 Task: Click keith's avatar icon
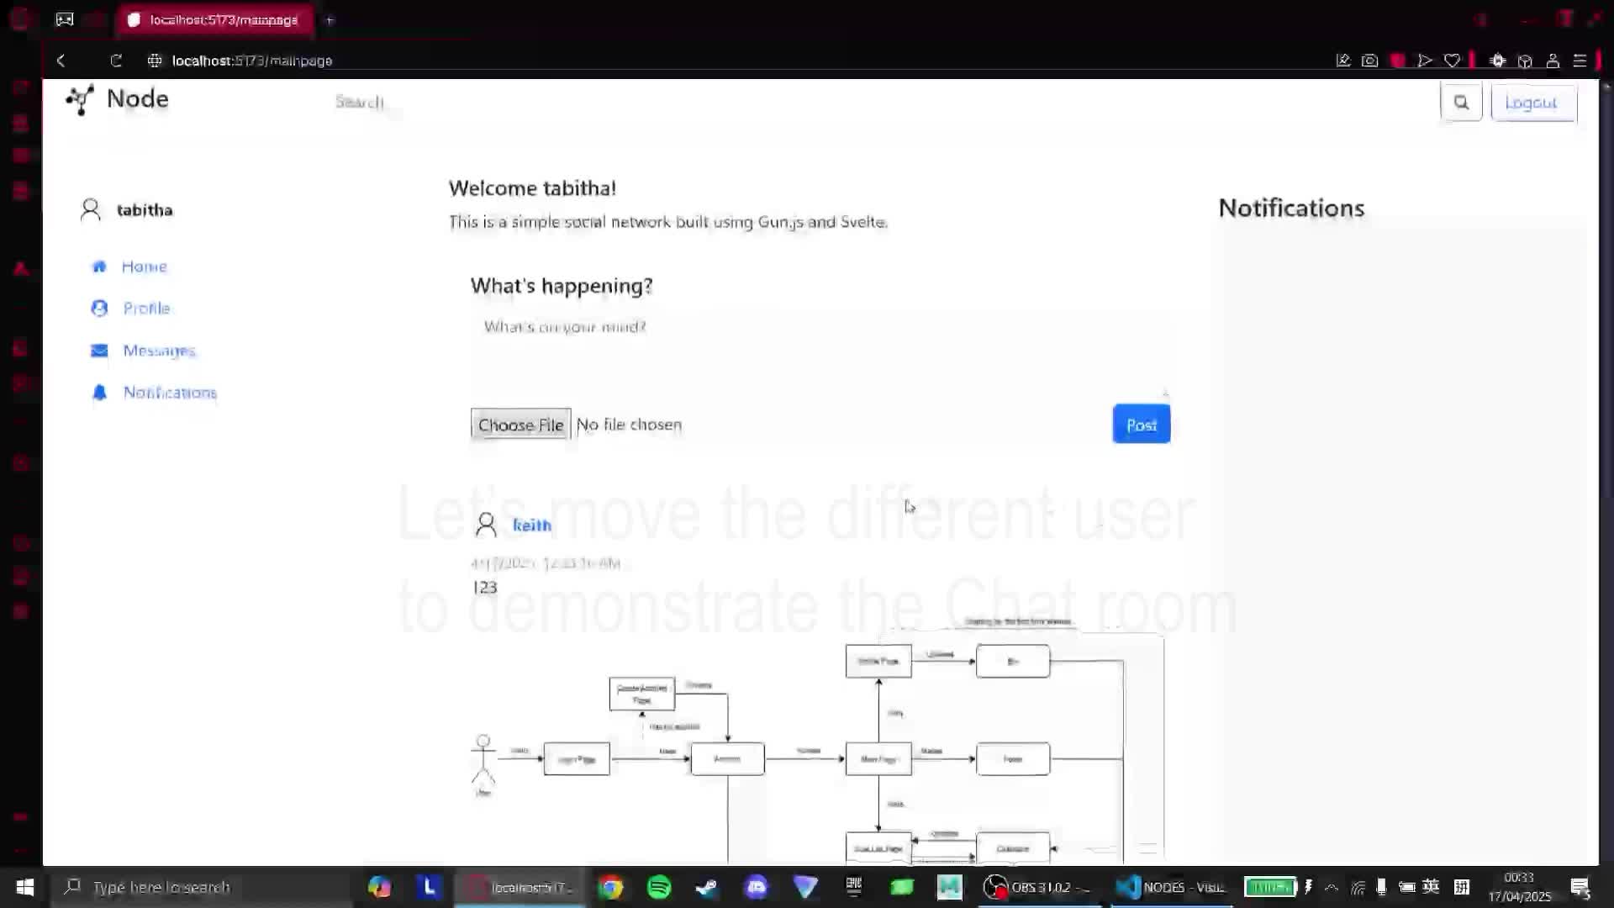click(x=486, y=525)
